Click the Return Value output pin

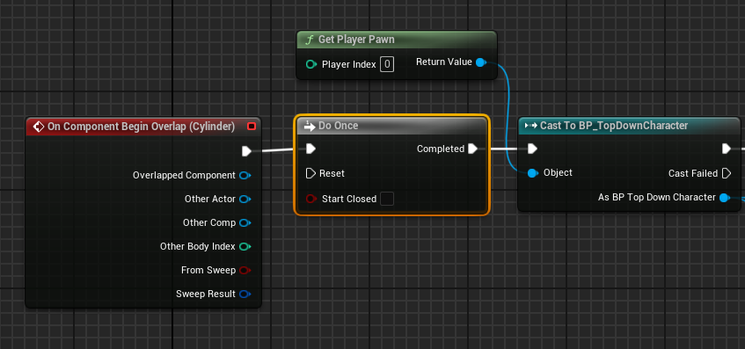pos(481,62)
